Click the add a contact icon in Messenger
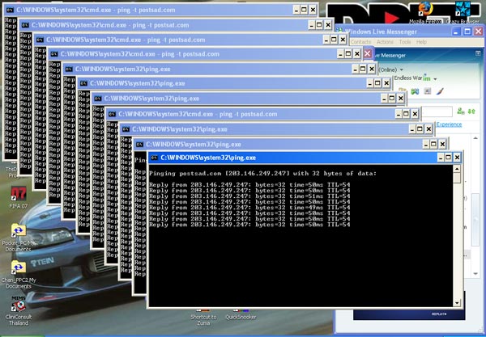Screen dimensions: 486x337 (461, 112)
